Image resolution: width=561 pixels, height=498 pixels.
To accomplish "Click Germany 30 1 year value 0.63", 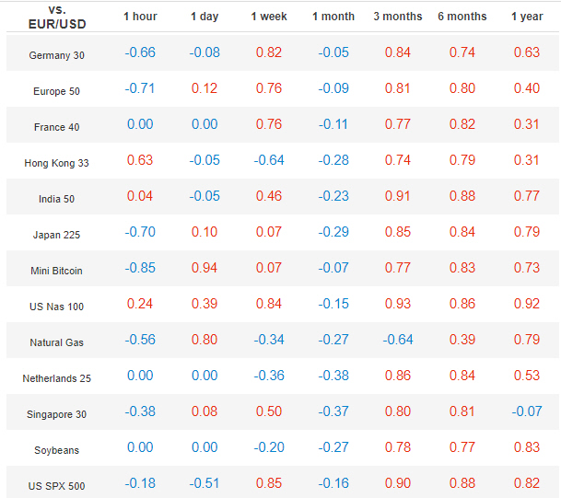I will tap(527, 52).
